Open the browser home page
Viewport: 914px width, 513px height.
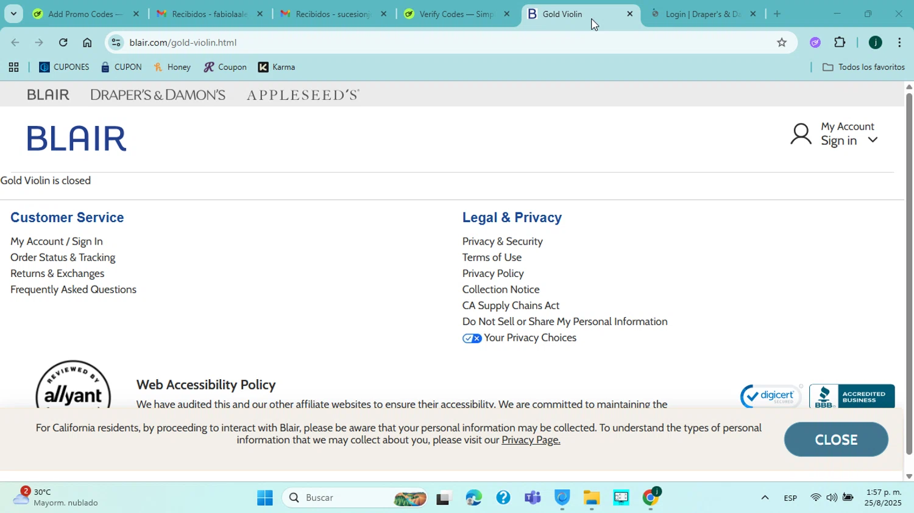[x=87, y=43]
